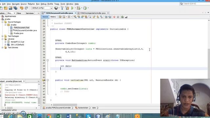Expand the Test Libraries node

(x=3, y=48)
